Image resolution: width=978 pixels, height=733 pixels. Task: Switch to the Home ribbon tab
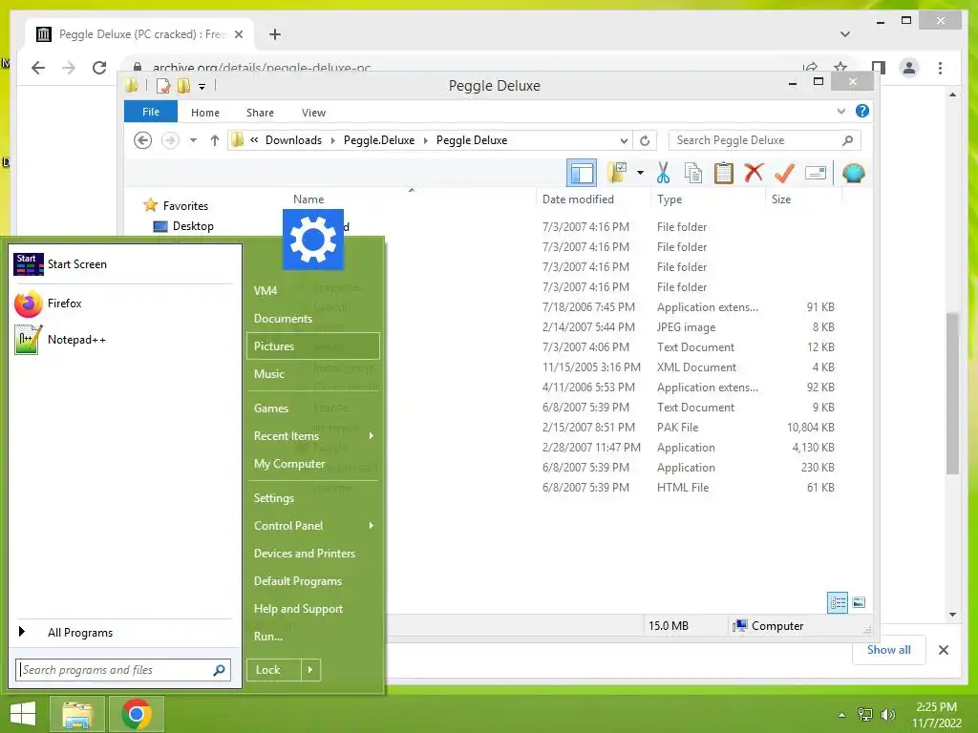click(x=205, y=113)
